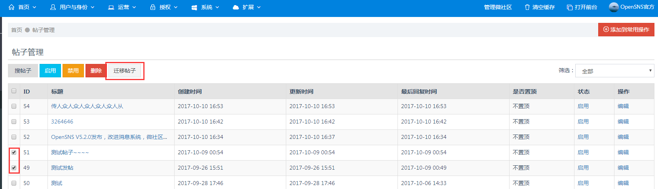Viewport: 658px width, 189px height.
Task: Click 编辑 for post ID 53
Action: click(x=623, y=122)
